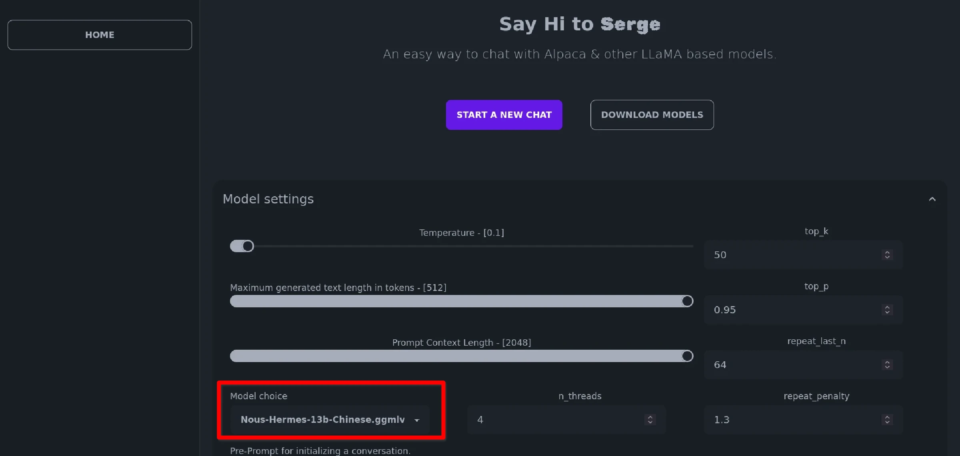Open the Model choice dropdown

coord(322,420)
